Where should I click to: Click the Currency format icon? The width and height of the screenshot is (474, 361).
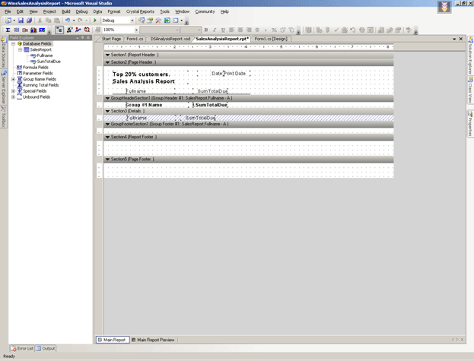pos(257,30)
